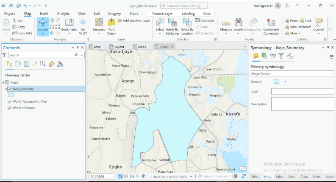336x182 pixels.
Task: Hide the World Hillshade layer
Action: click(x=9, y=108)
